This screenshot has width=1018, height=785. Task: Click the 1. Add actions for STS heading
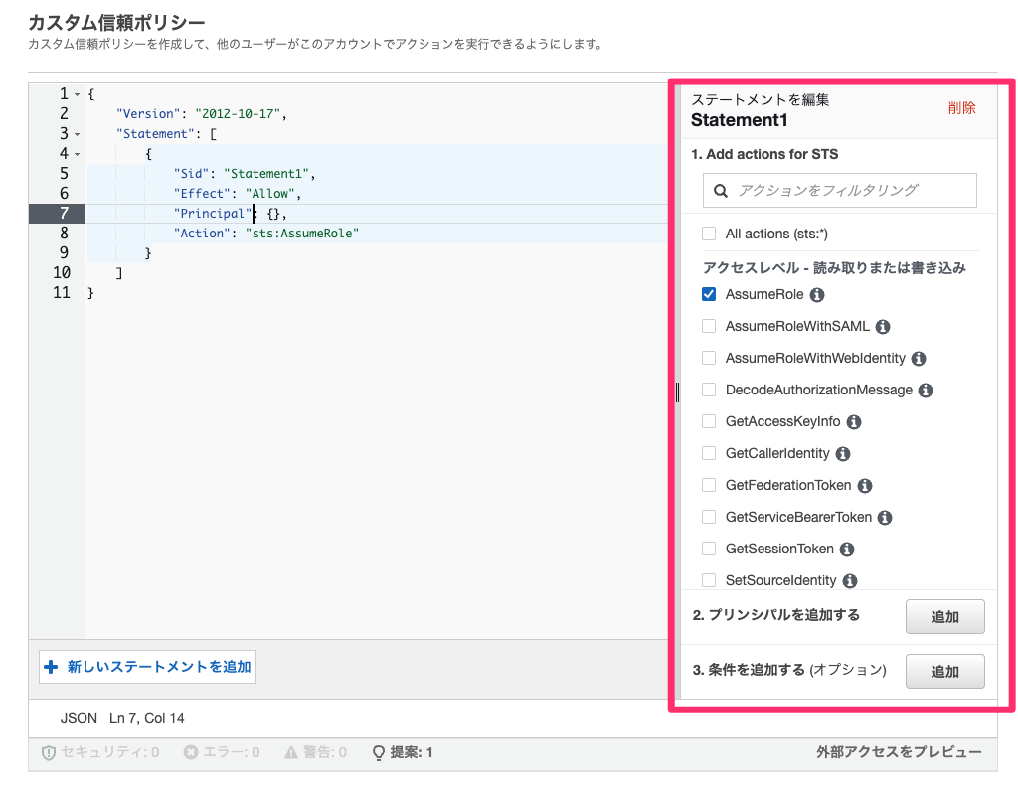click(764, 154)
